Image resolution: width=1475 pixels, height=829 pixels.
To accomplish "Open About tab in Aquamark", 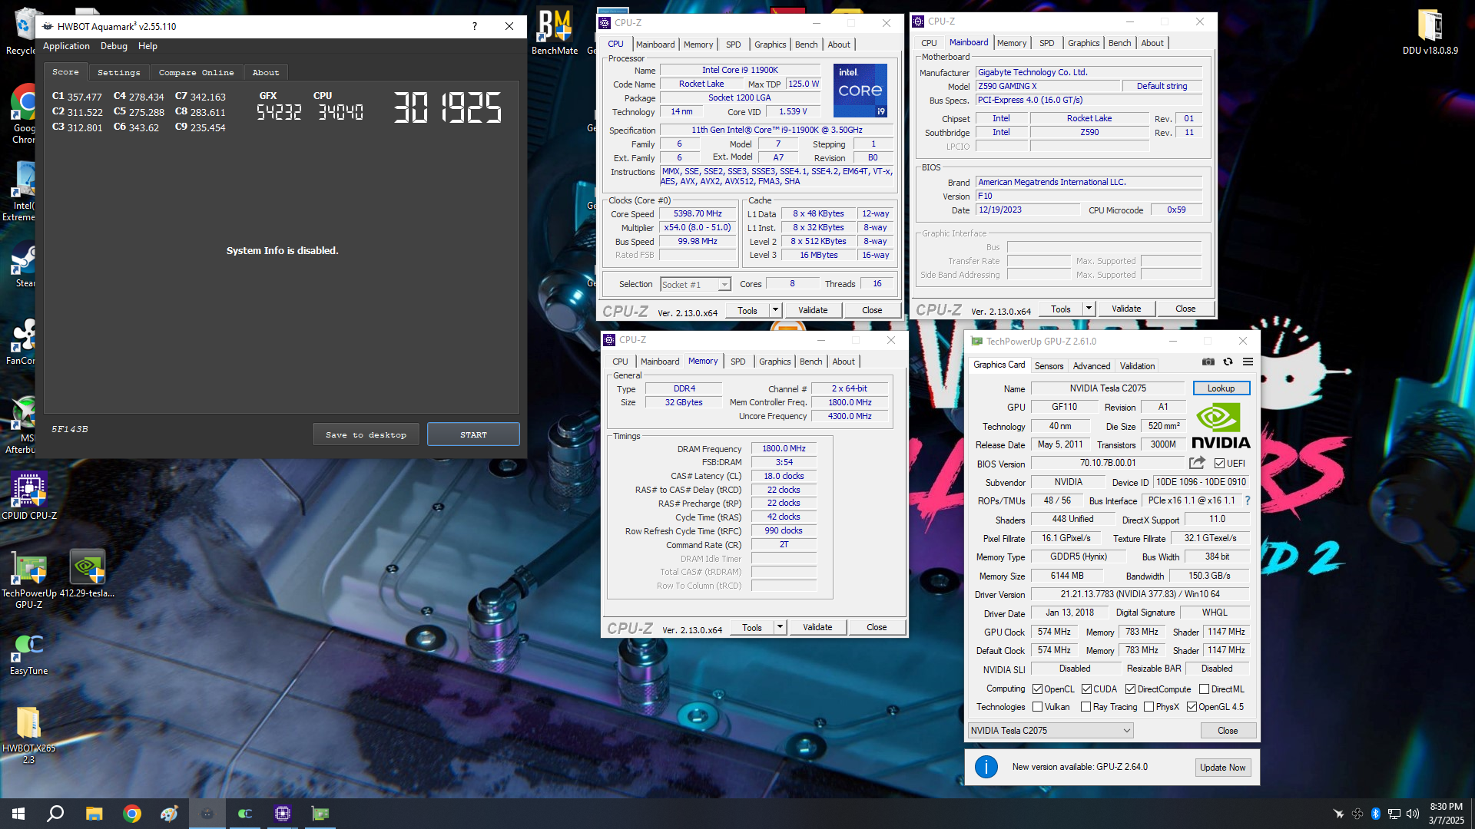I will 266,72.
